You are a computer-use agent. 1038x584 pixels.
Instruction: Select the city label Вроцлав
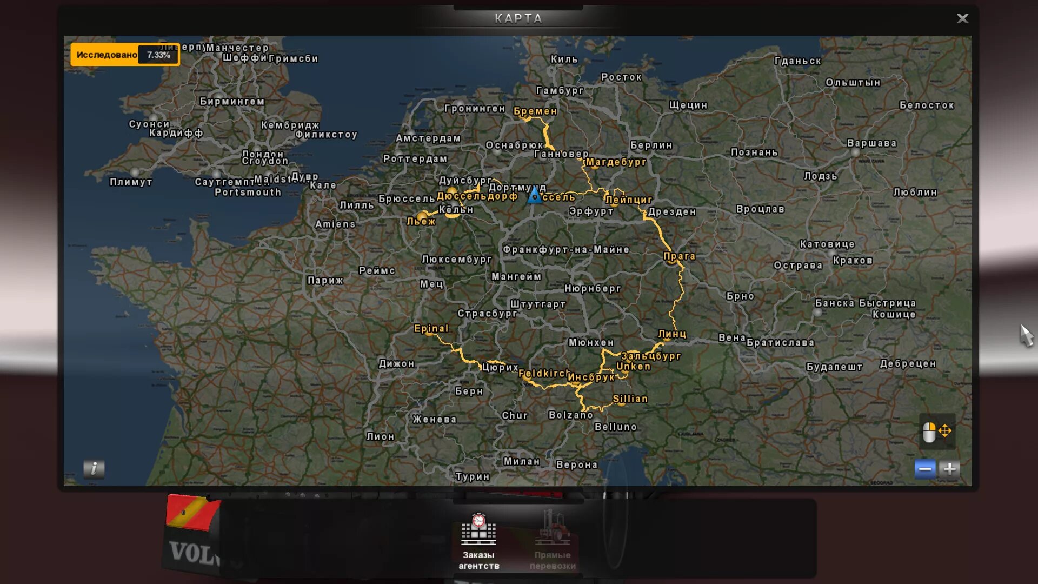click(x=760, y=209)
